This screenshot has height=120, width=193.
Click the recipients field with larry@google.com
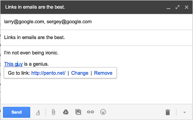pyautogui.click(x=48, y=22)
